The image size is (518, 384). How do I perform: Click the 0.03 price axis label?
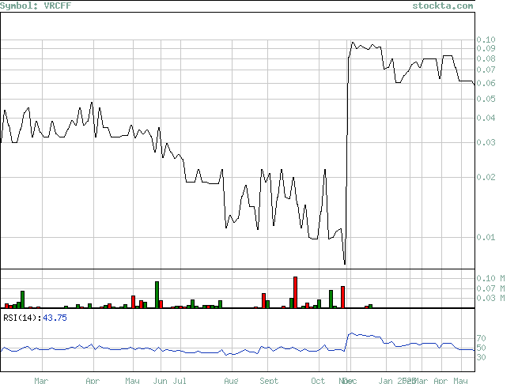click(x=486, y=143)
